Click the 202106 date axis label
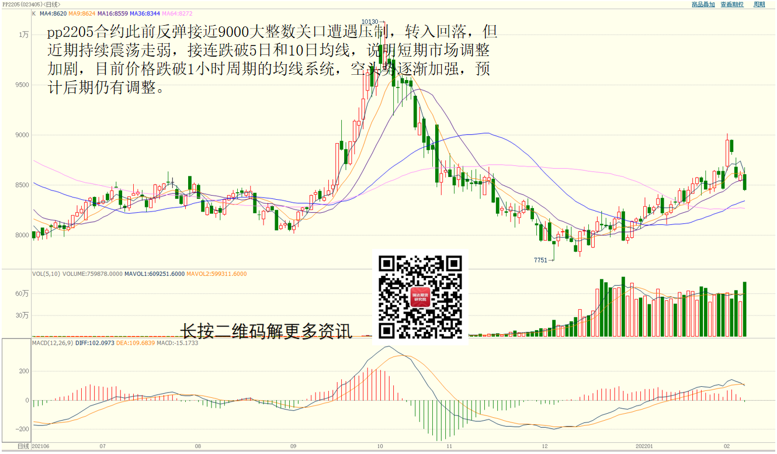Screen dimensions: 777x454 pyautogui.click(x=40, y=446)
